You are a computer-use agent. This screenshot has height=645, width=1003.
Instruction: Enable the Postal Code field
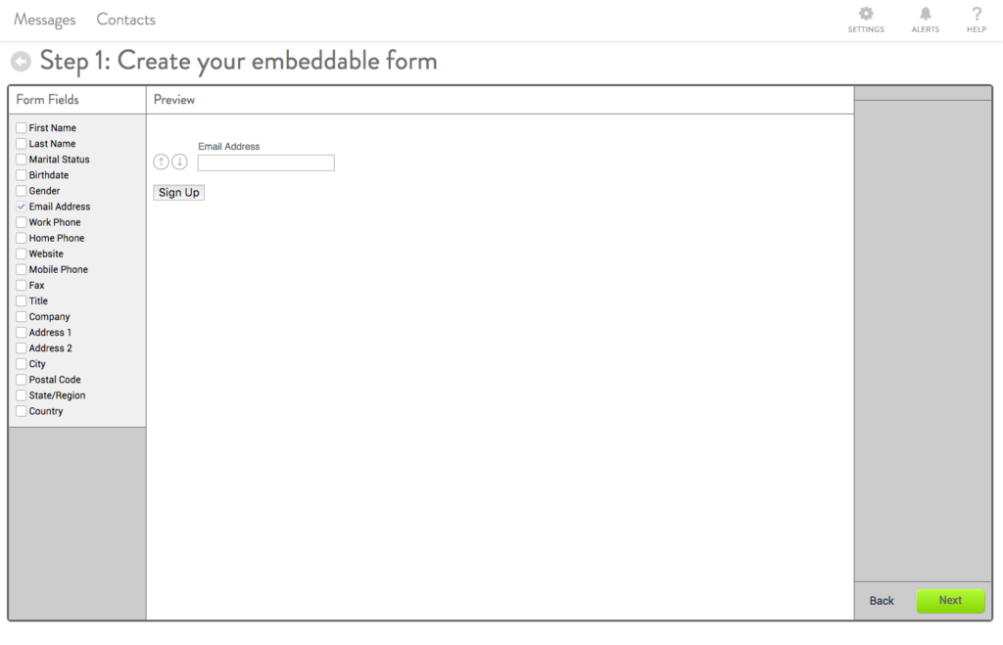21,379
